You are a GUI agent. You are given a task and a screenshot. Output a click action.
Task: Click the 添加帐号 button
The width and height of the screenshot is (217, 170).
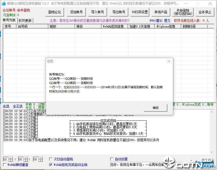pos(76,12)
